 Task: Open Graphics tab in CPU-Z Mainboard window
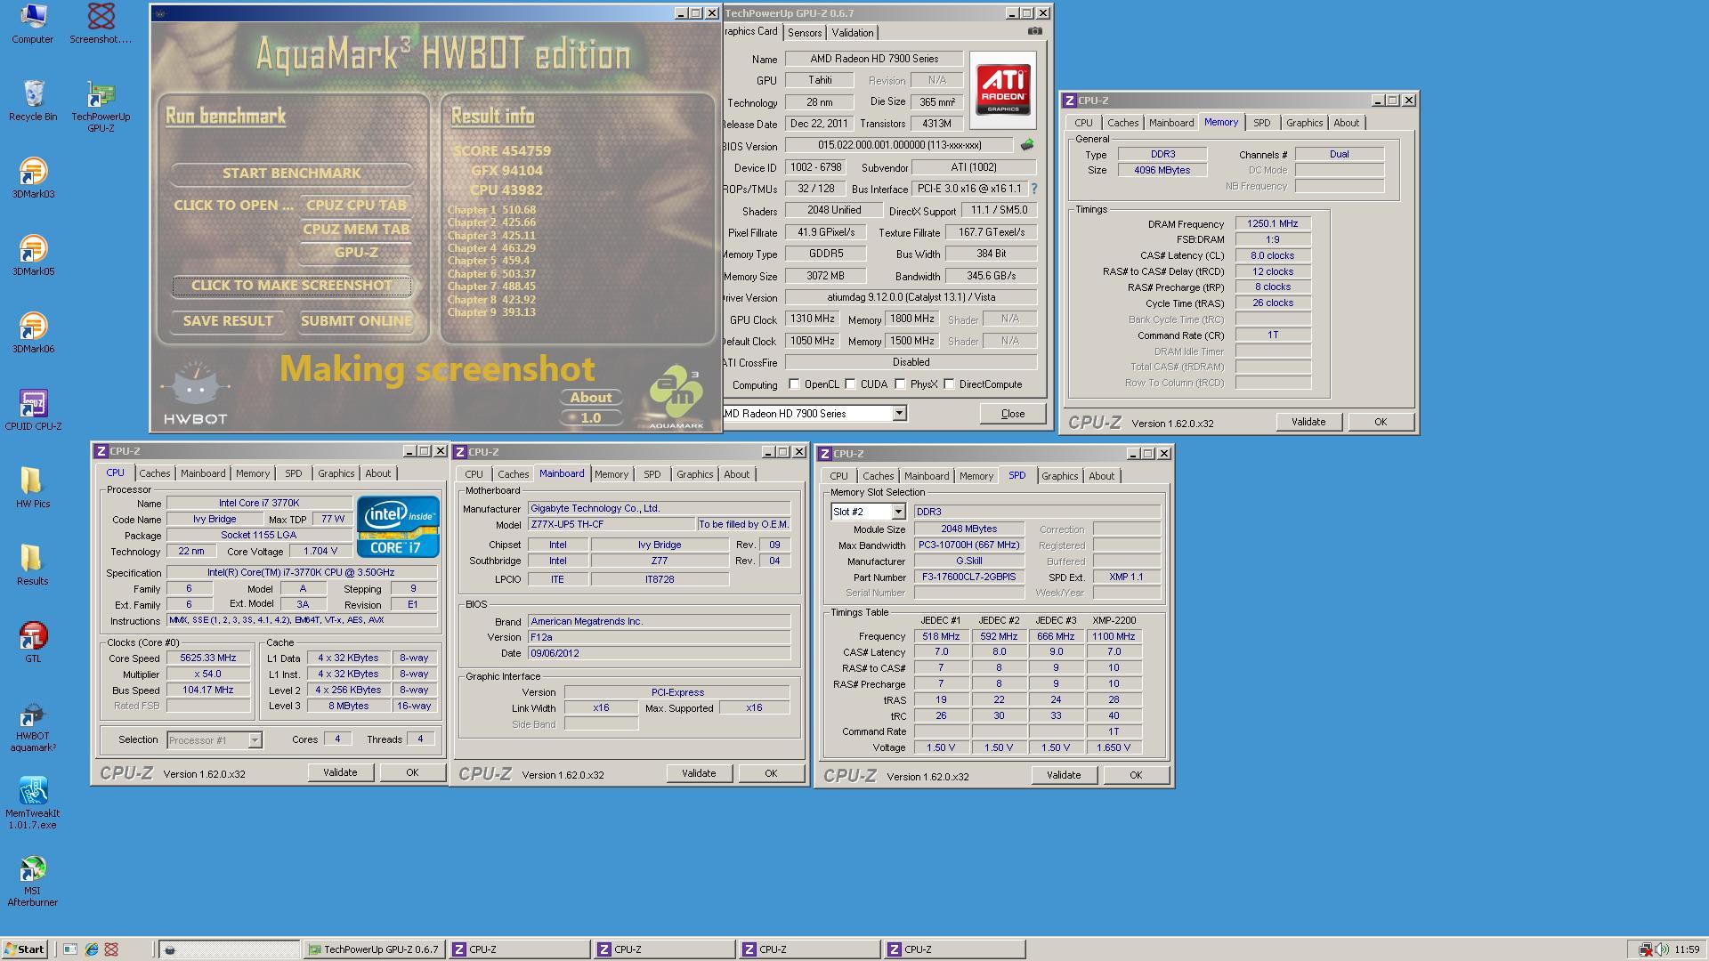pos(694,474)
